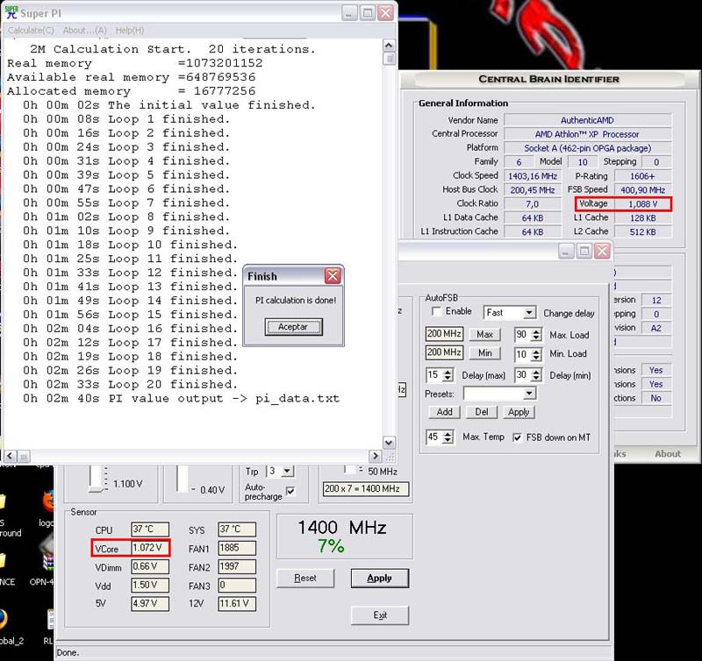Viewport: 702px width, 661px height.
Task: Expand the Presets dropdown
Action: coord(529,394)
